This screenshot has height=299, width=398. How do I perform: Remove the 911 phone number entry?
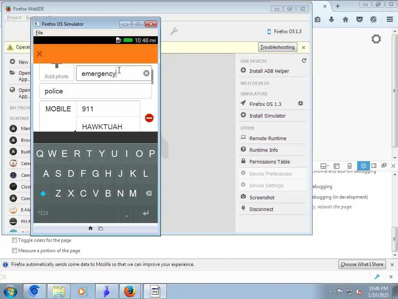tap(149, 118)
